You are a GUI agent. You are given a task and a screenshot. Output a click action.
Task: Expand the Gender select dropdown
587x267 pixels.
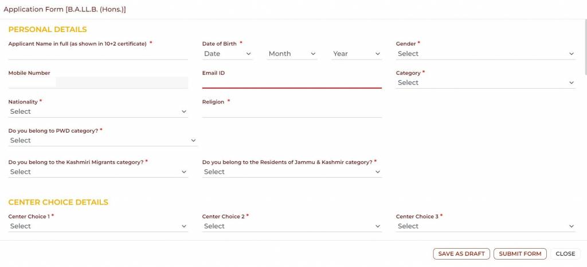pyautogui.click(x=486, y=54)
